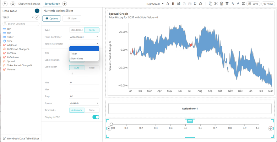Toggle the Display in PDF switch
Image resolution: width=277 pixels, height=142 pixels.
click(x=95, y=117)
